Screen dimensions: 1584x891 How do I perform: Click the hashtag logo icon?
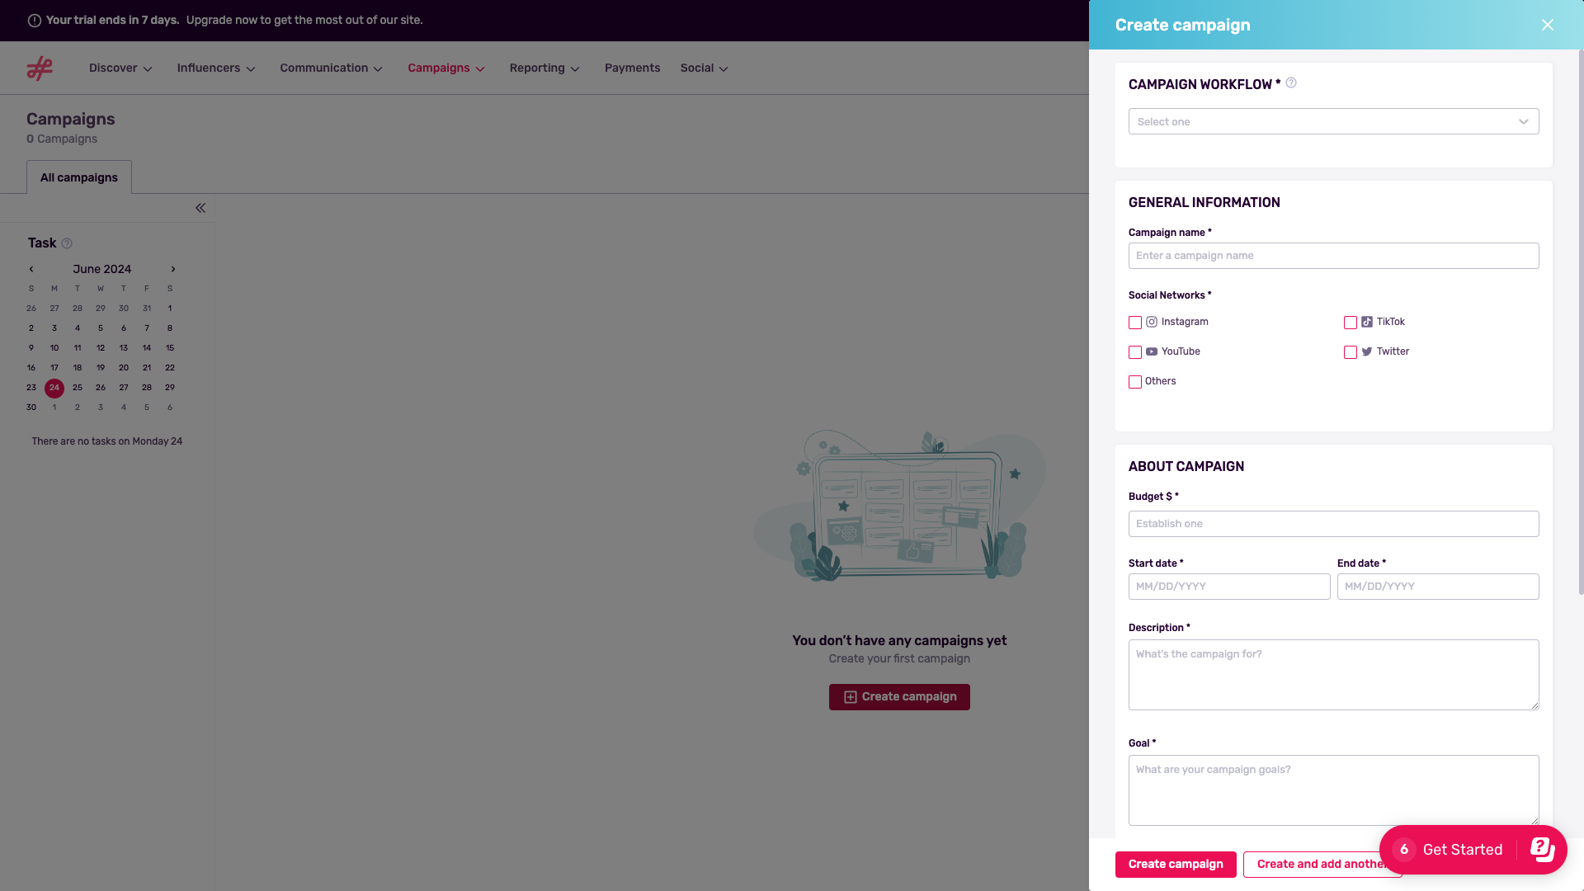pos(39,68)
